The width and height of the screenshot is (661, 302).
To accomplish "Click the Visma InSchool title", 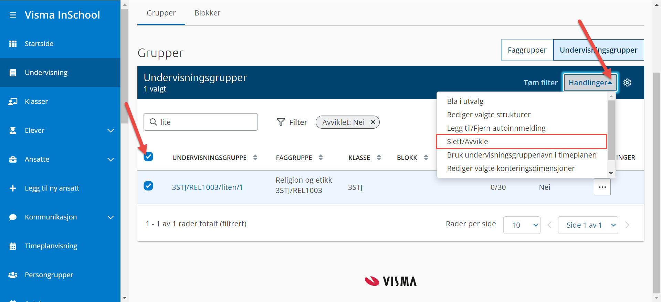I will pos(62,15).
